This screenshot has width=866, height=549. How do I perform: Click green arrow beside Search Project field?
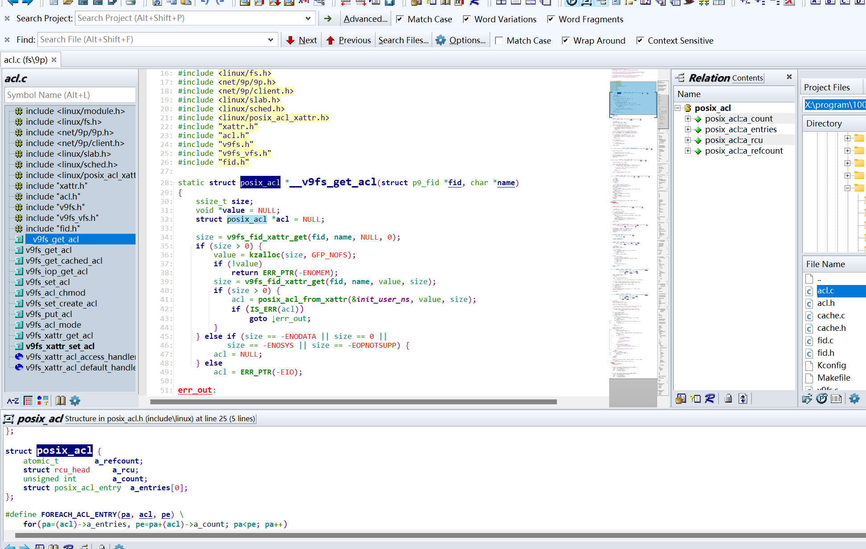[328, 19]
